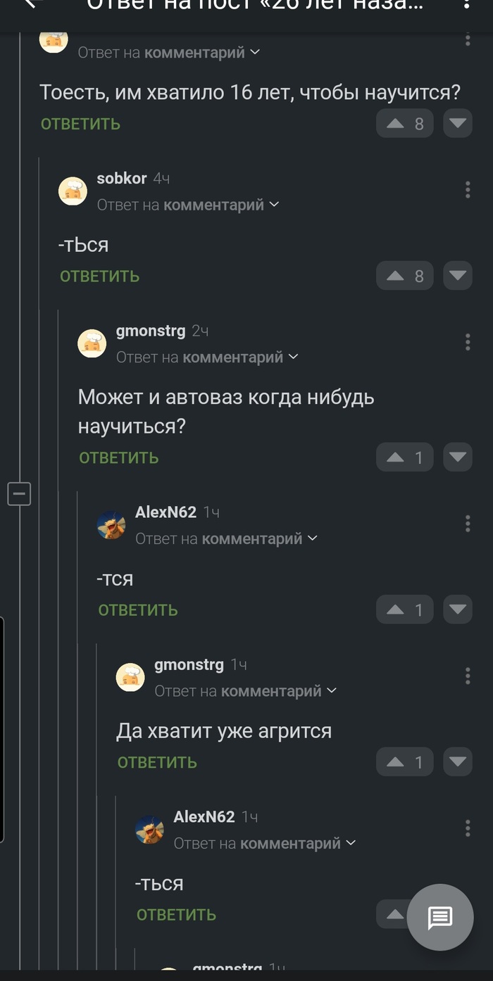Open options menu on sobkor's comment
This screenshot has height=981, width=493.
(x=467, y=189)
